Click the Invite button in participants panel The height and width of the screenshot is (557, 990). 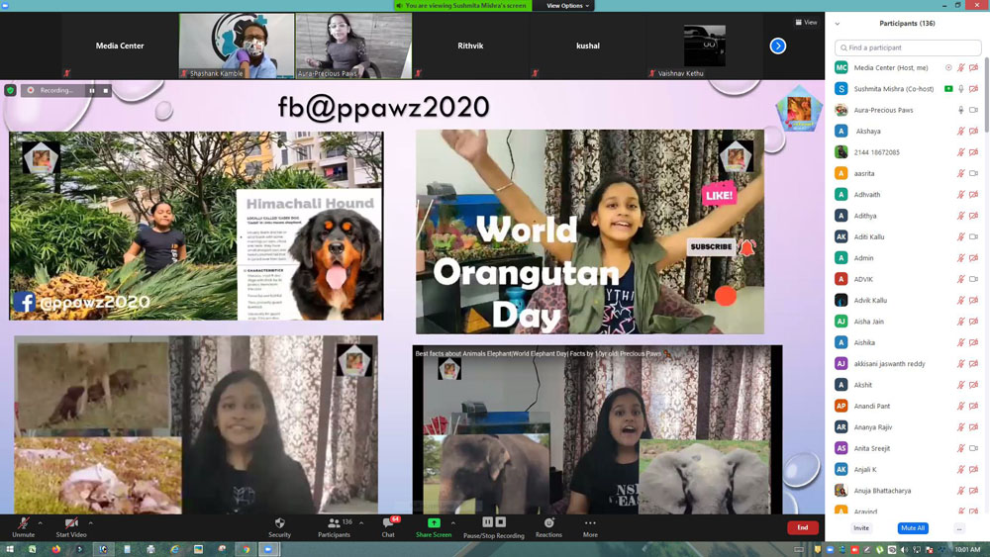pos(861,528)
